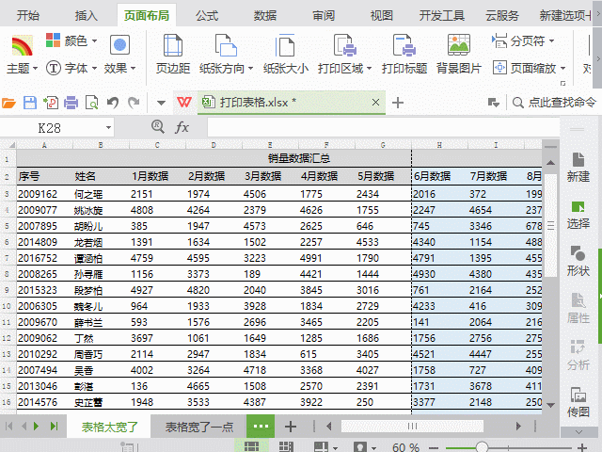602x452 pixels.
Task: Click the print preview icon
Action: click(x=92, y=103)
